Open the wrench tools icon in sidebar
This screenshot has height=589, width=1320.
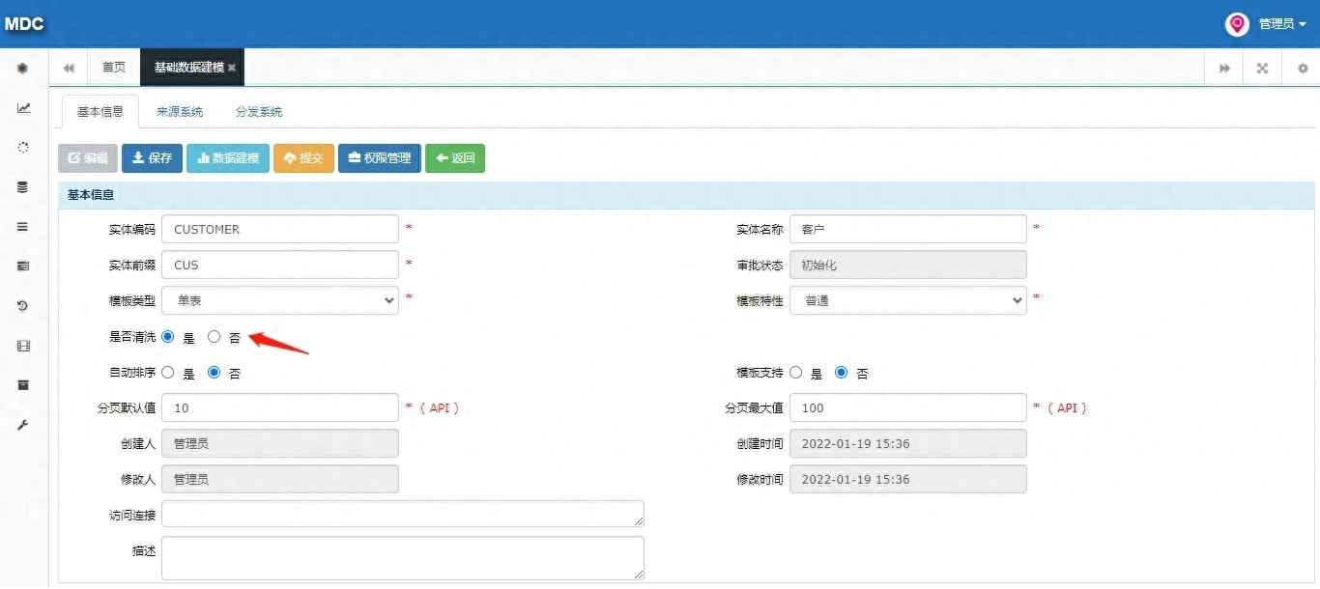click(23, 425)
